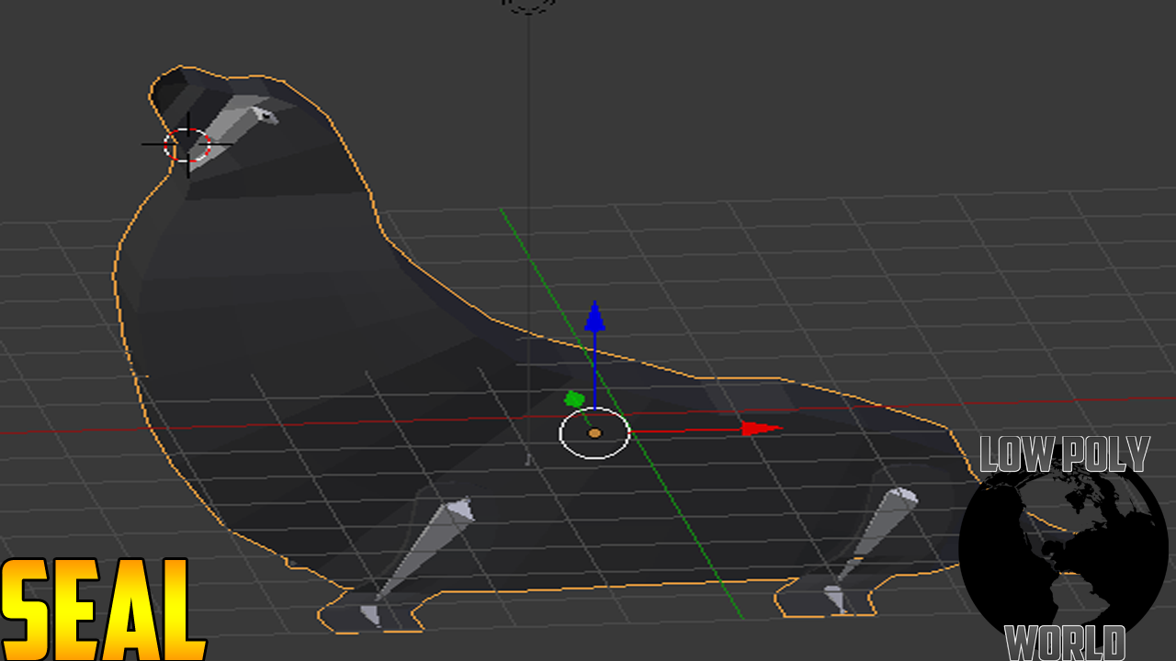The width and height of the screenshot is (1176, 661).
Task: Click the green Y-axis manipulator handle
Action: click(x=575, y=397)
